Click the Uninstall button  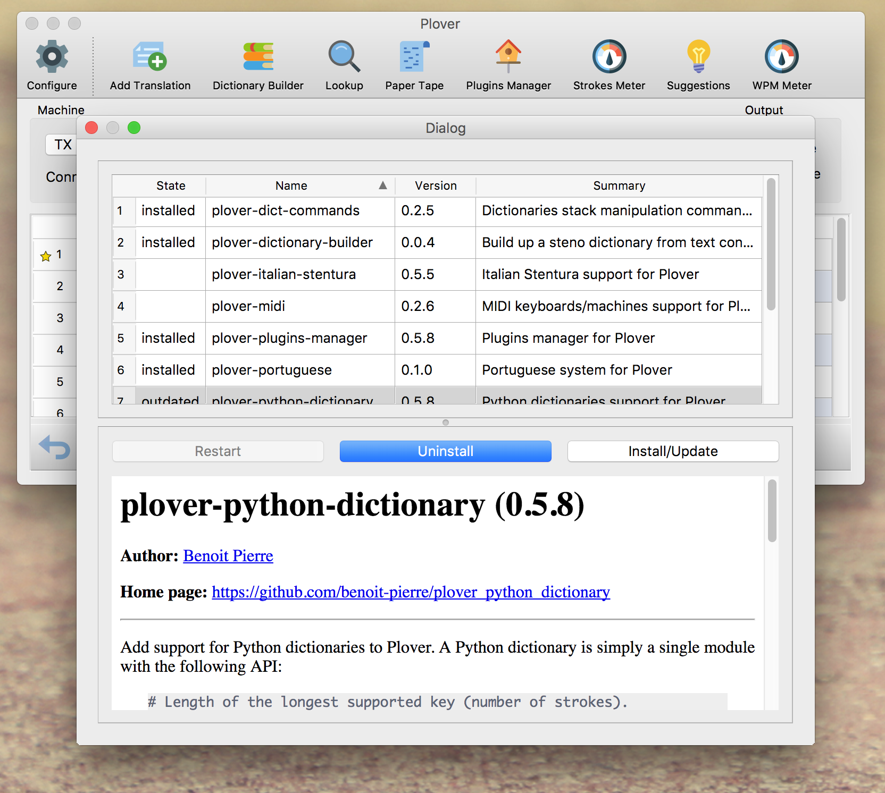[x=445, y=451]
